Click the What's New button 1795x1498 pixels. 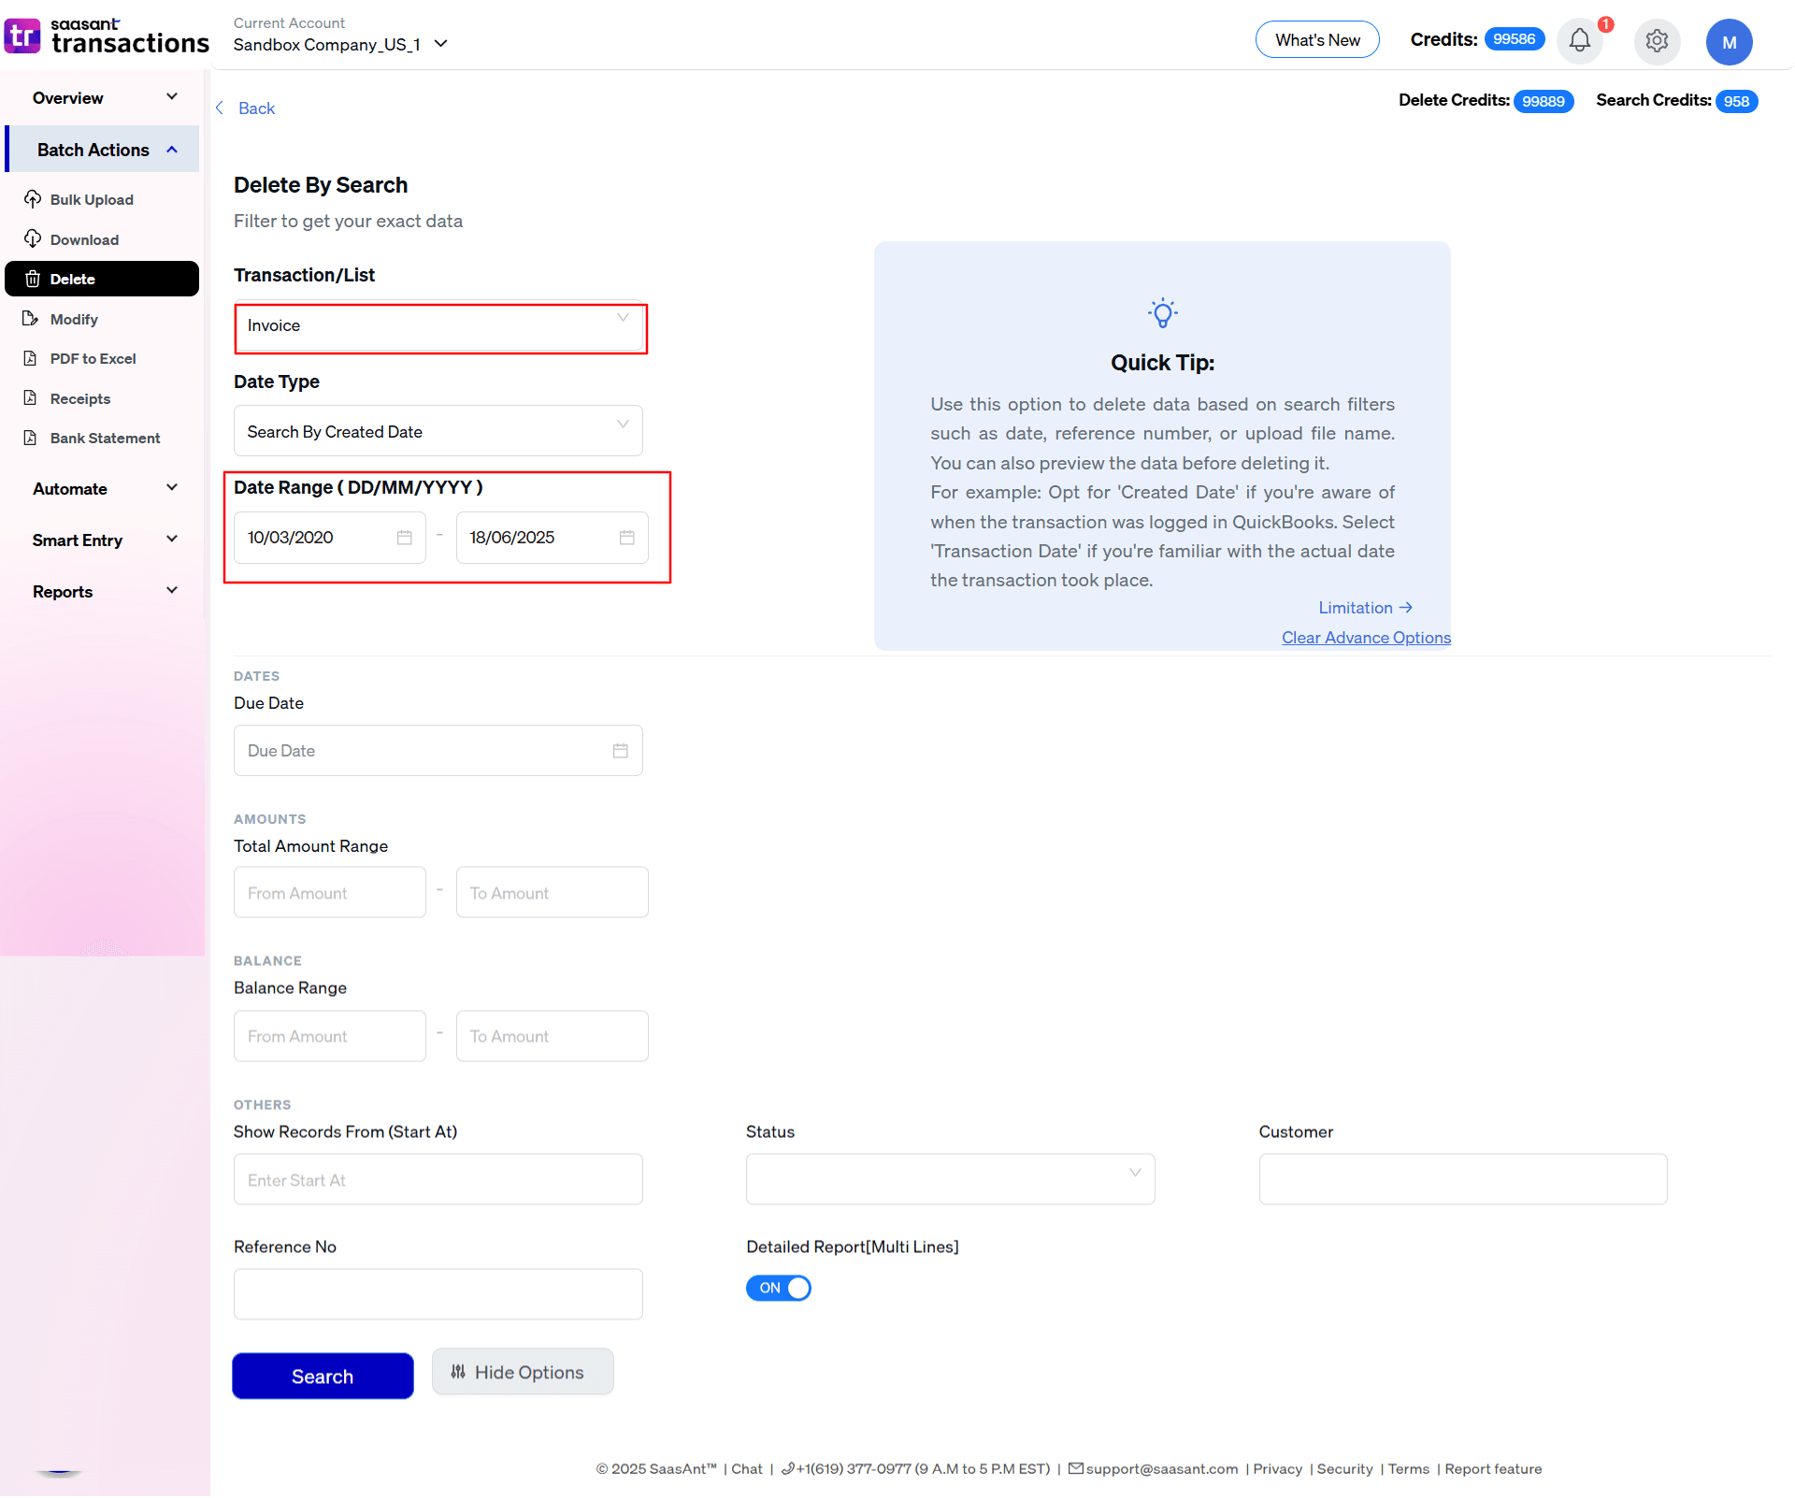click(x=1317, y=39)
